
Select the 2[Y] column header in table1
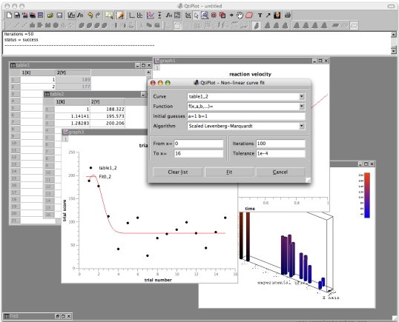point(73,73)
